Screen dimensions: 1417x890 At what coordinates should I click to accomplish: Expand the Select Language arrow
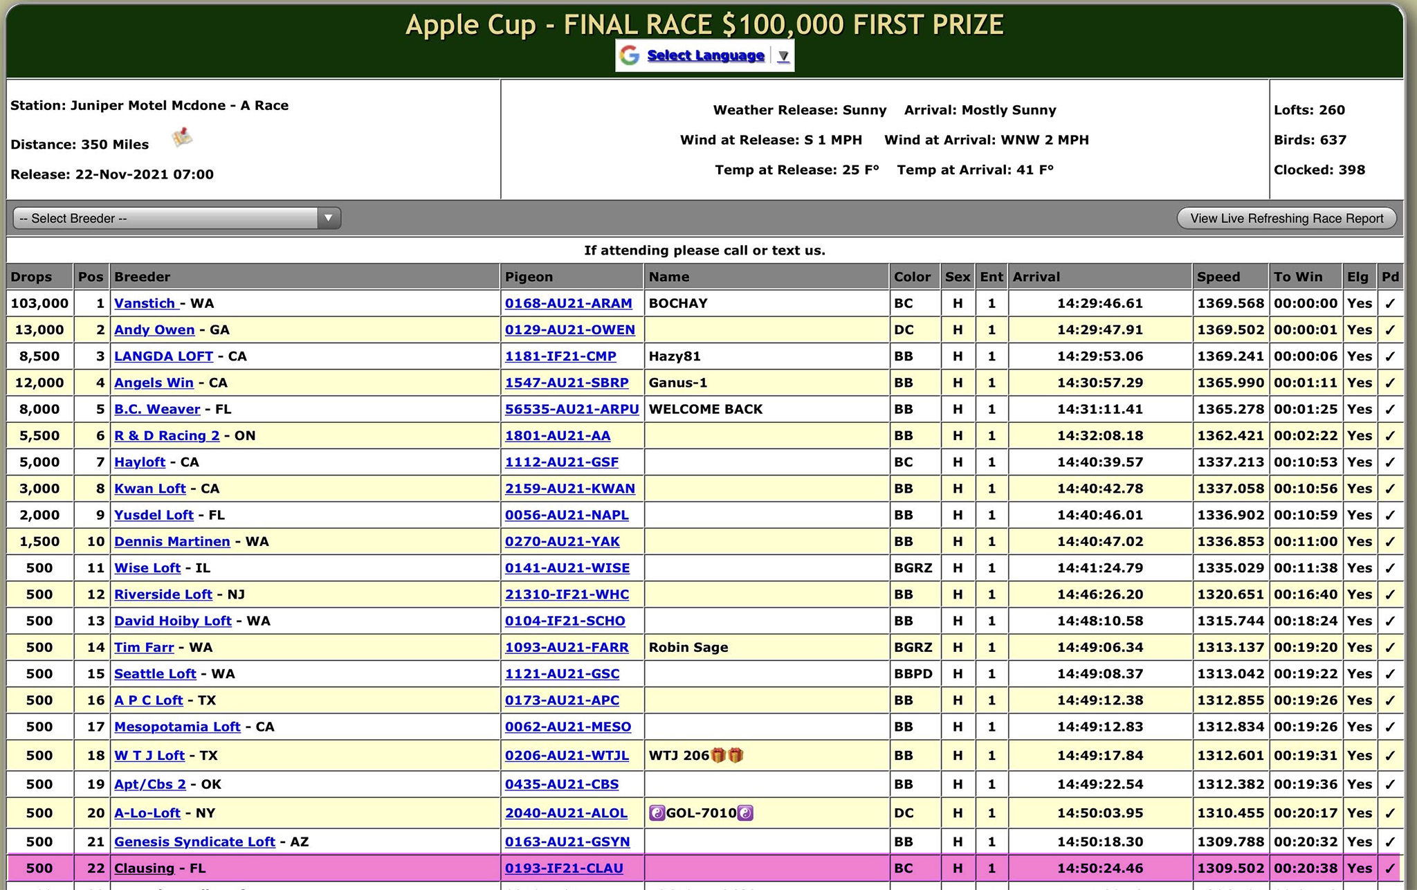[783, 56]
